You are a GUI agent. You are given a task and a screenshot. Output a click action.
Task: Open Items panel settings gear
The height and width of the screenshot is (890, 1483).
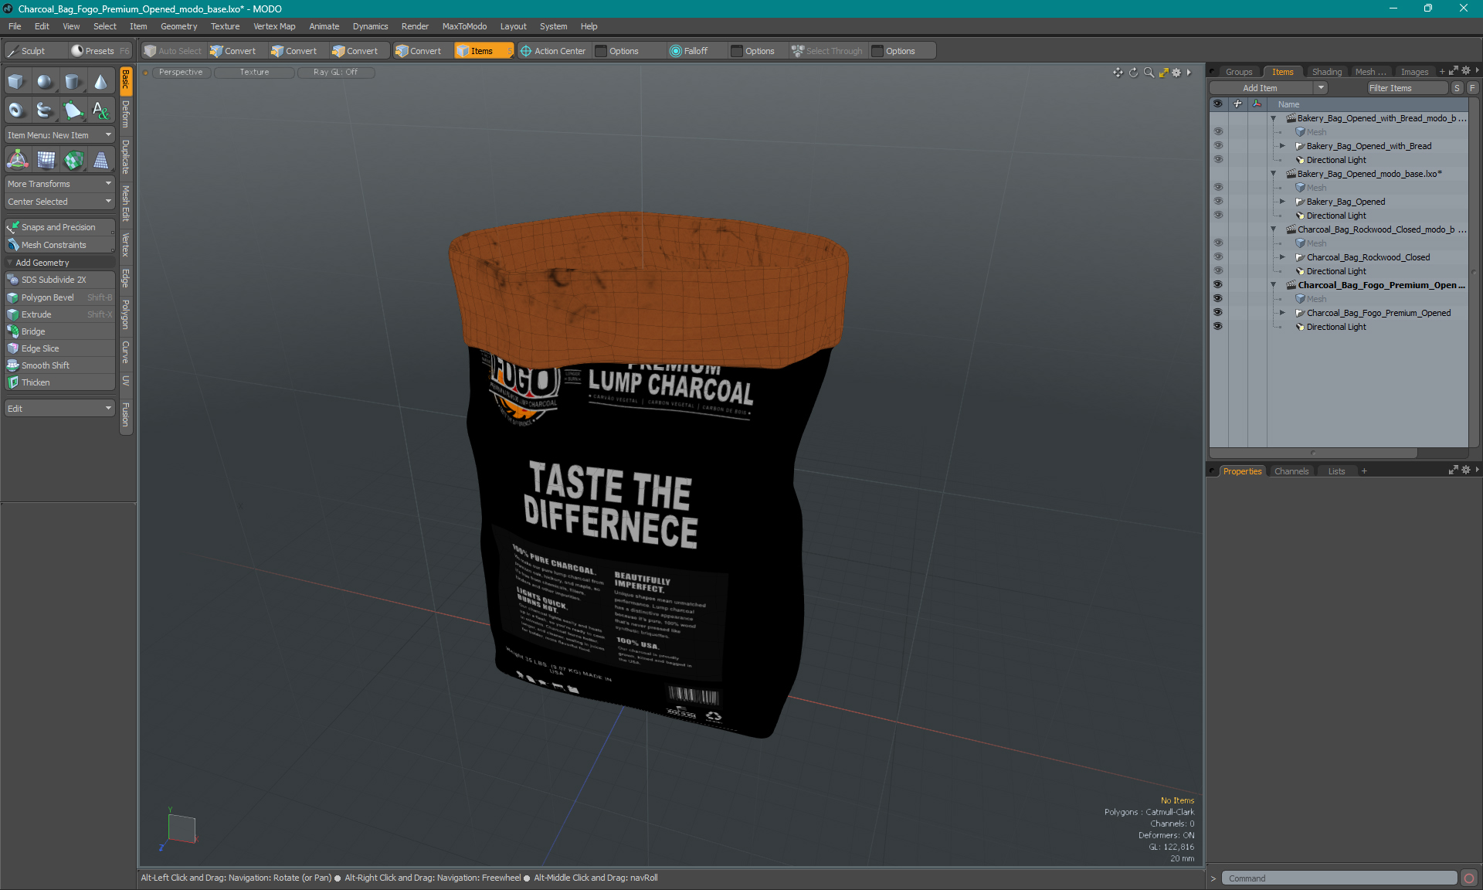1466,71
